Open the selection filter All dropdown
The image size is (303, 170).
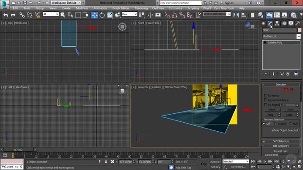pyautogui.click(x=51, y=14)
